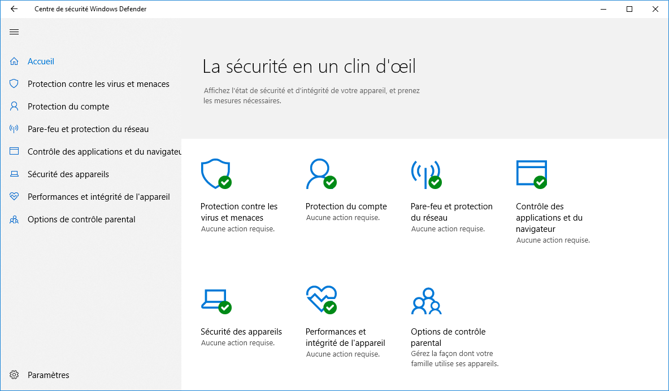The image size is (669, 391).
Task: Select Accueil in the sidebar
Action: [x=41, y=61]
